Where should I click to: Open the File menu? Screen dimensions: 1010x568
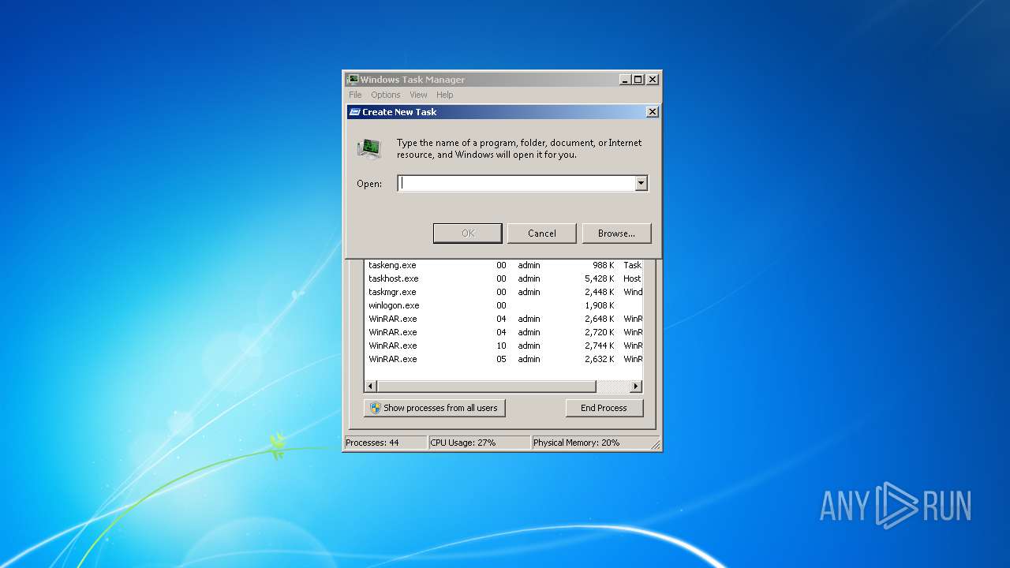point(355,95)
